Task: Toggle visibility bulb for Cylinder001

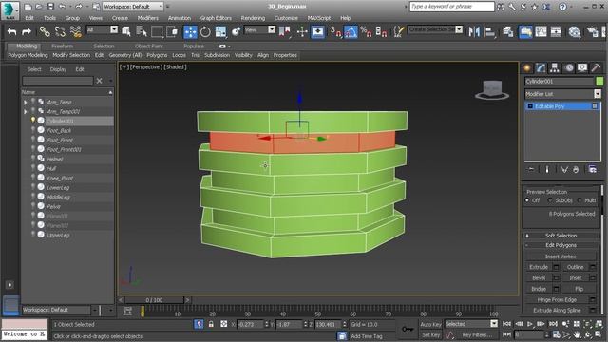Action: point(33,121)
